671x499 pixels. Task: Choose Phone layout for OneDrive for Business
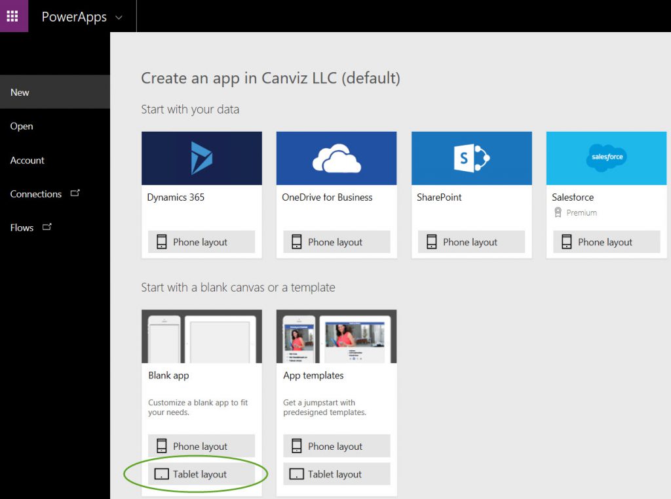click(336, 242)
